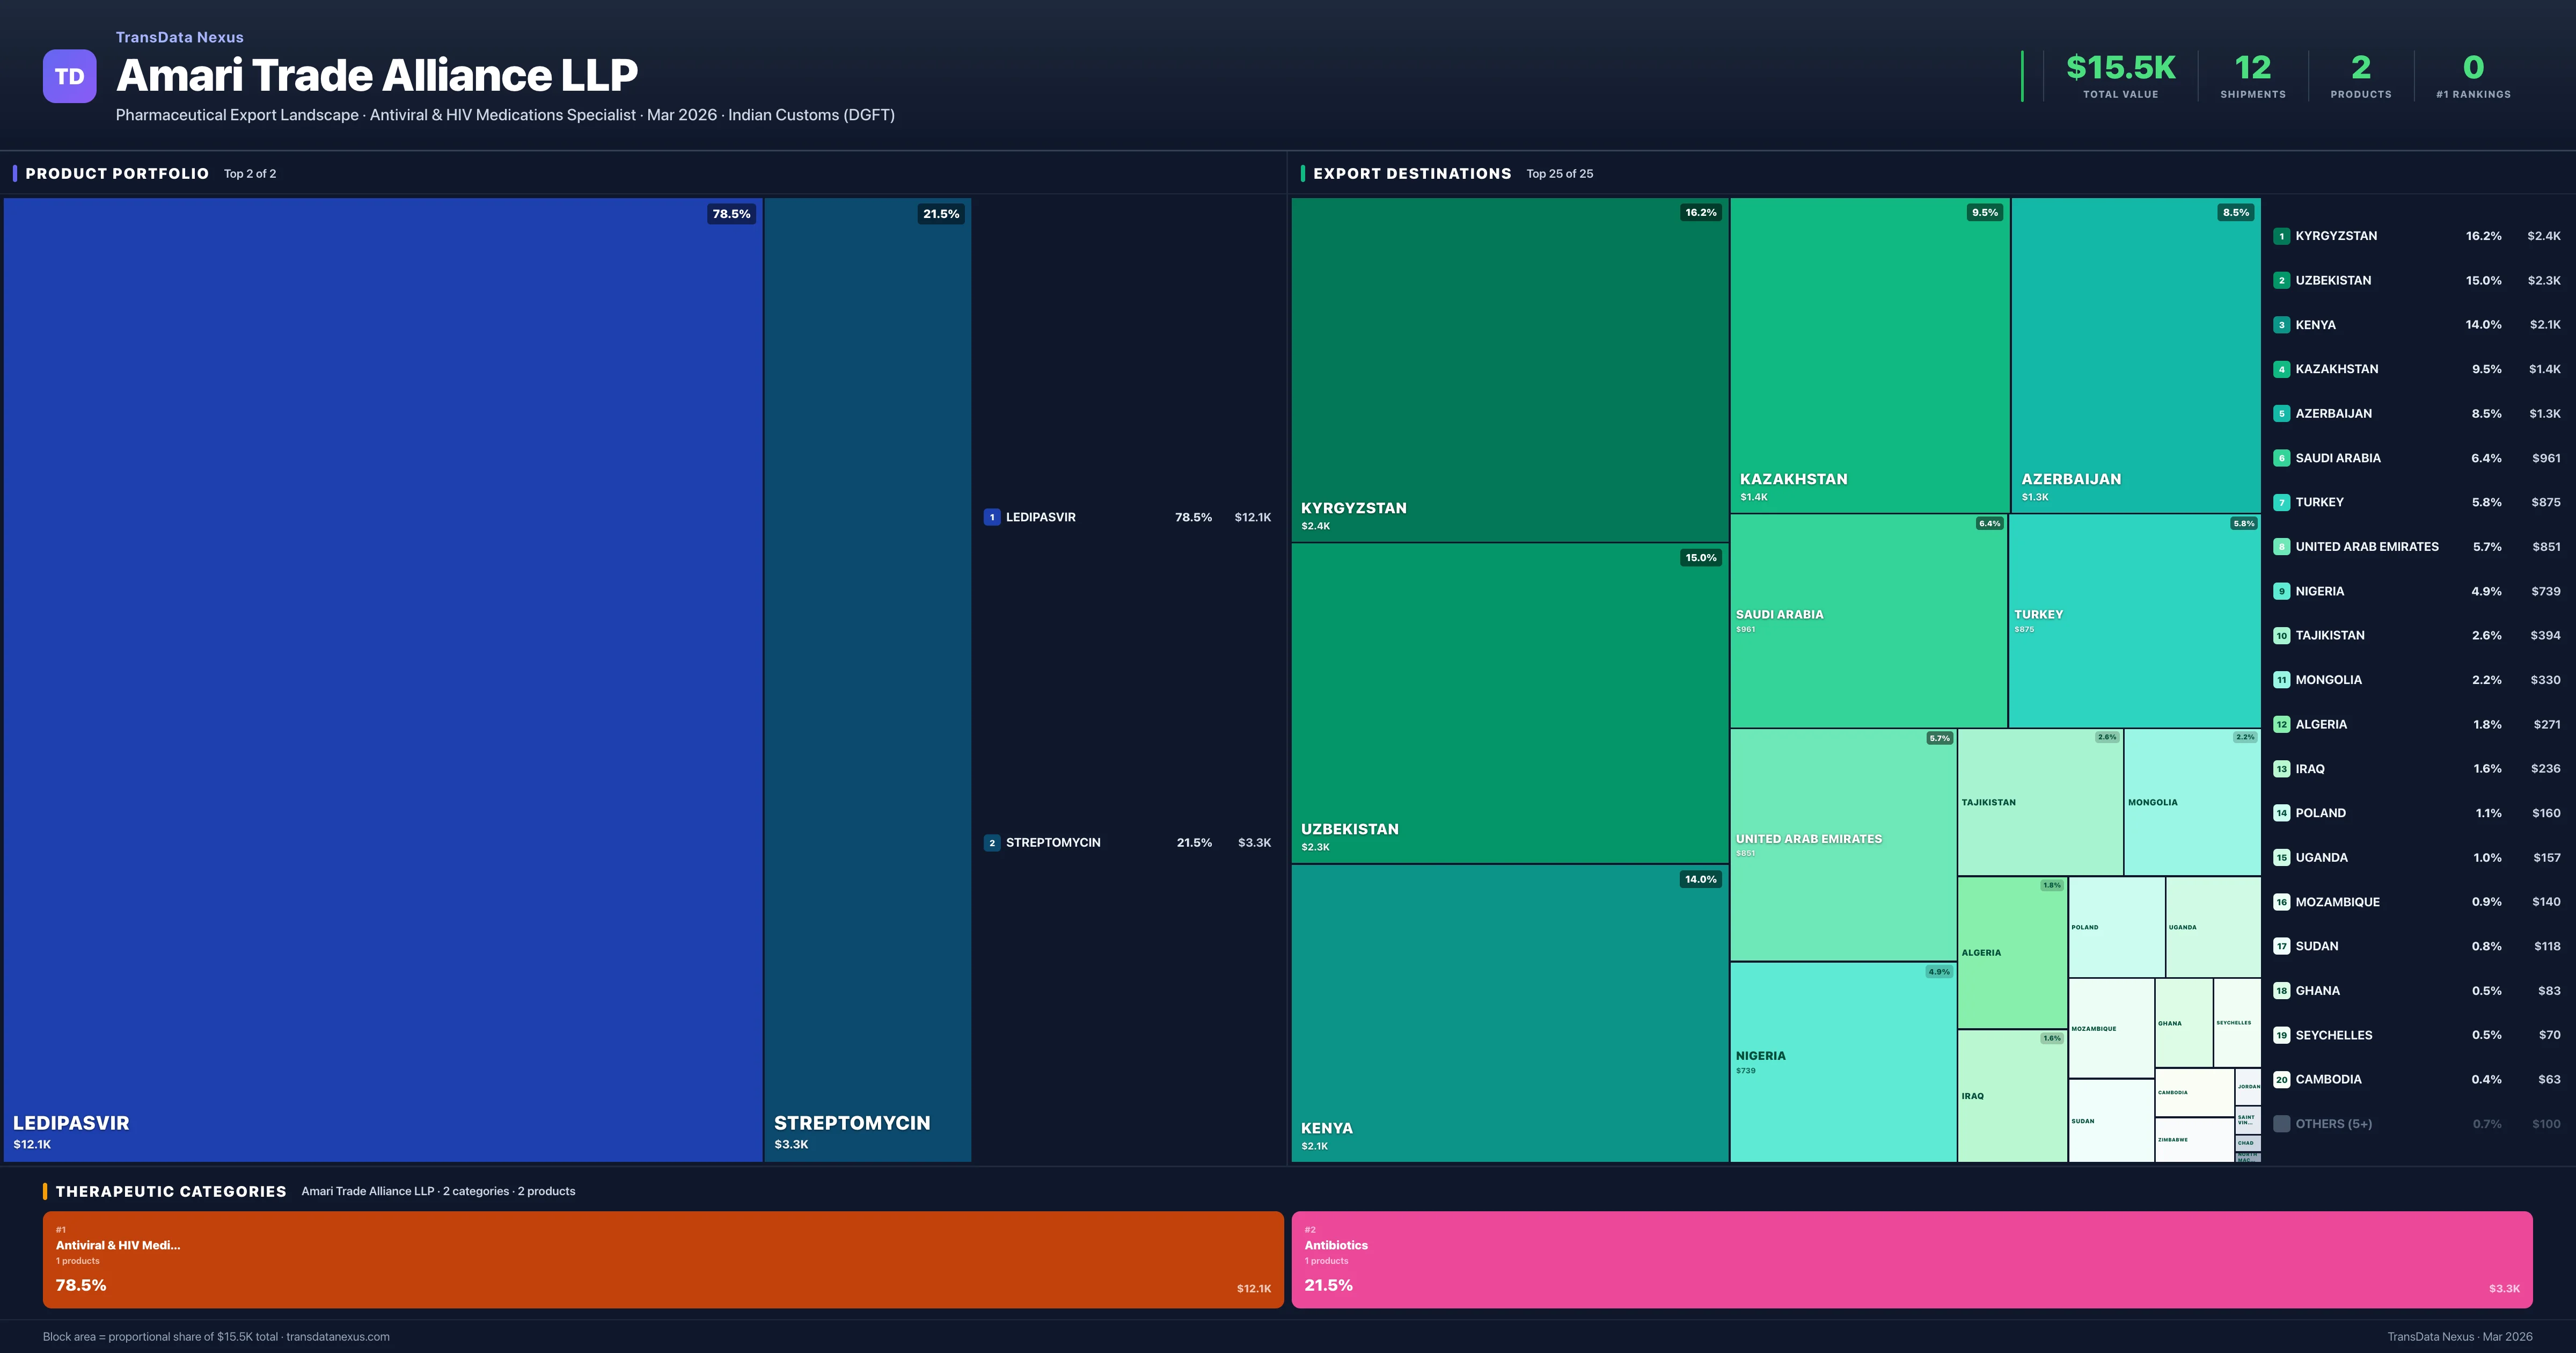Click the Product Portfolio section header
This screenshot has height=1353, width=2576.
pos(117,174)
